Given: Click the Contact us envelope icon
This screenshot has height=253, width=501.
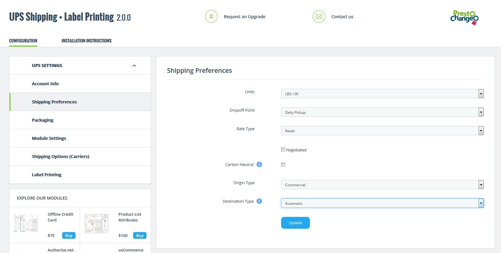Looking at the screenshot, I should pyautogui.click(x=319, y=16).
